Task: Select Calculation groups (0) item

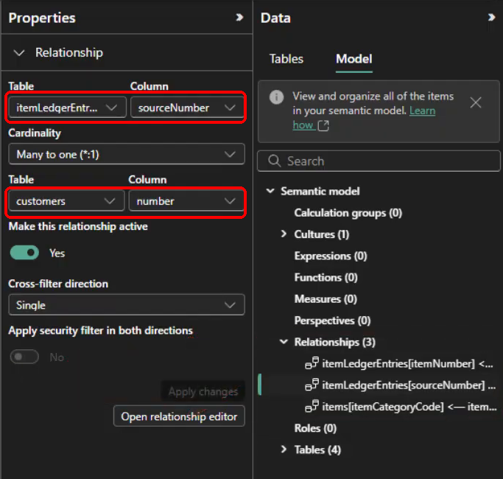Action: 348,213
